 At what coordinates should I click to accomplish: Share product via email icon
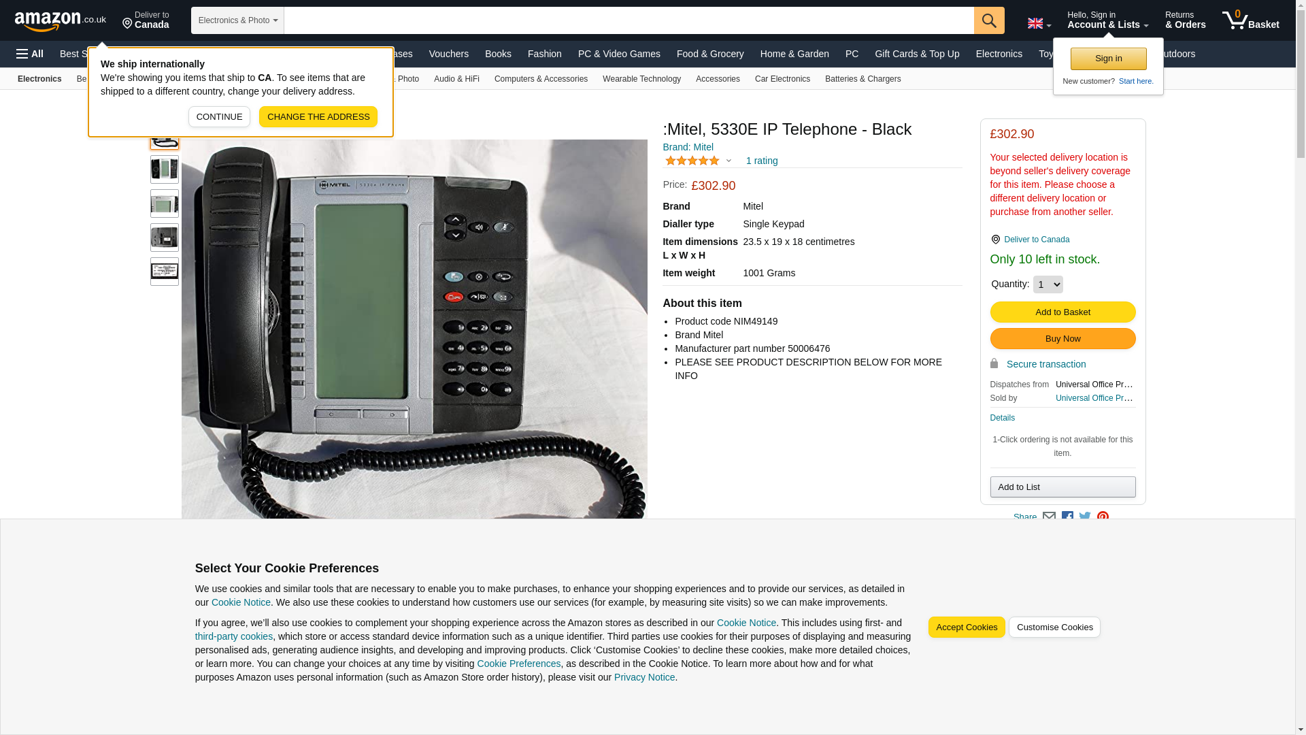[1049, 517]
